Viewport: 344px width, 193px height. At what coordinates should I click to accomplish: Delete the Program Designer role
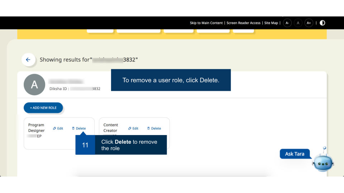pos(79,128)
